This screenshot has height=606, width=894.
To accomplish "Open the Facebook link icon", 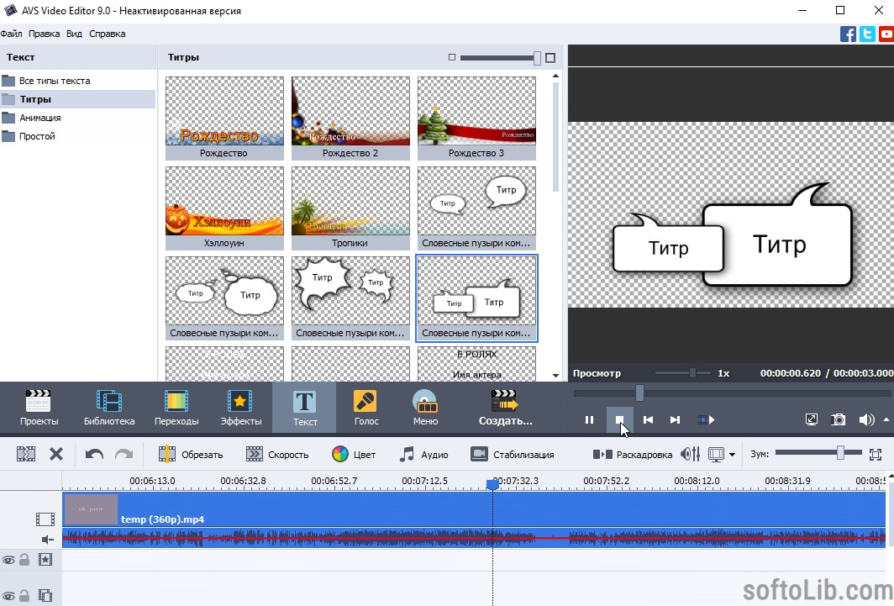I will point(848,34).
